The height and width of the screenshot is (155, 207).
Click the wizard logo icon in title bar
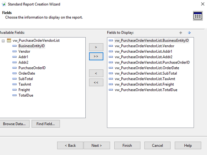click(x=4, y=4)
